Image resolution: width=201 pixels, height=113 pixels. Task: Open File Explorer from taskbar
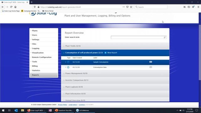(23, 110)
